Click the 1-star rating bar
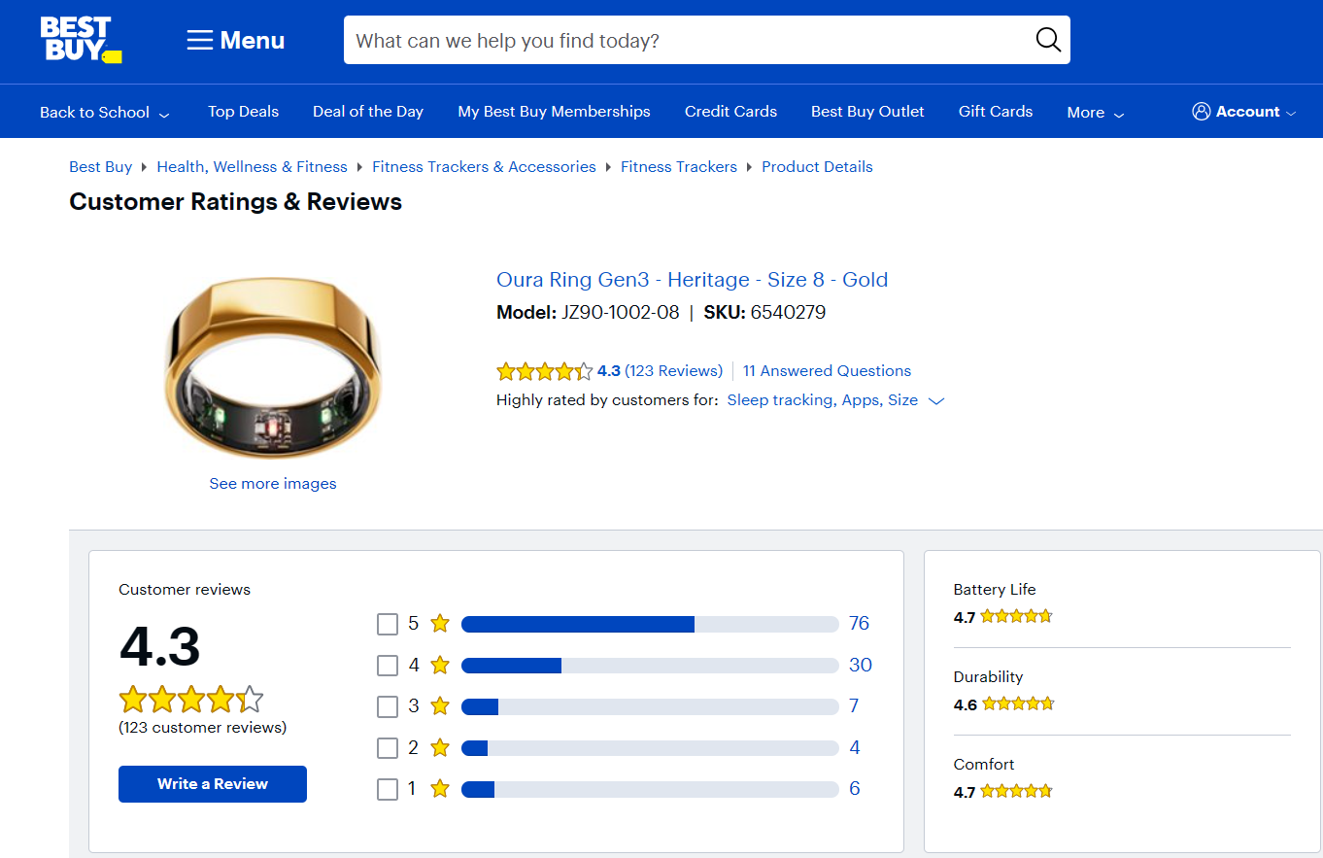1323x858 pixels. pyautogui.click(x=650, y=789)
